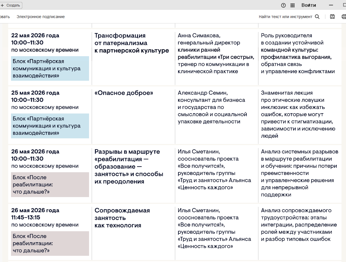Click the speaker name Анна Симакова
This screenshot has width=346, height=262.
click(199, 36)
